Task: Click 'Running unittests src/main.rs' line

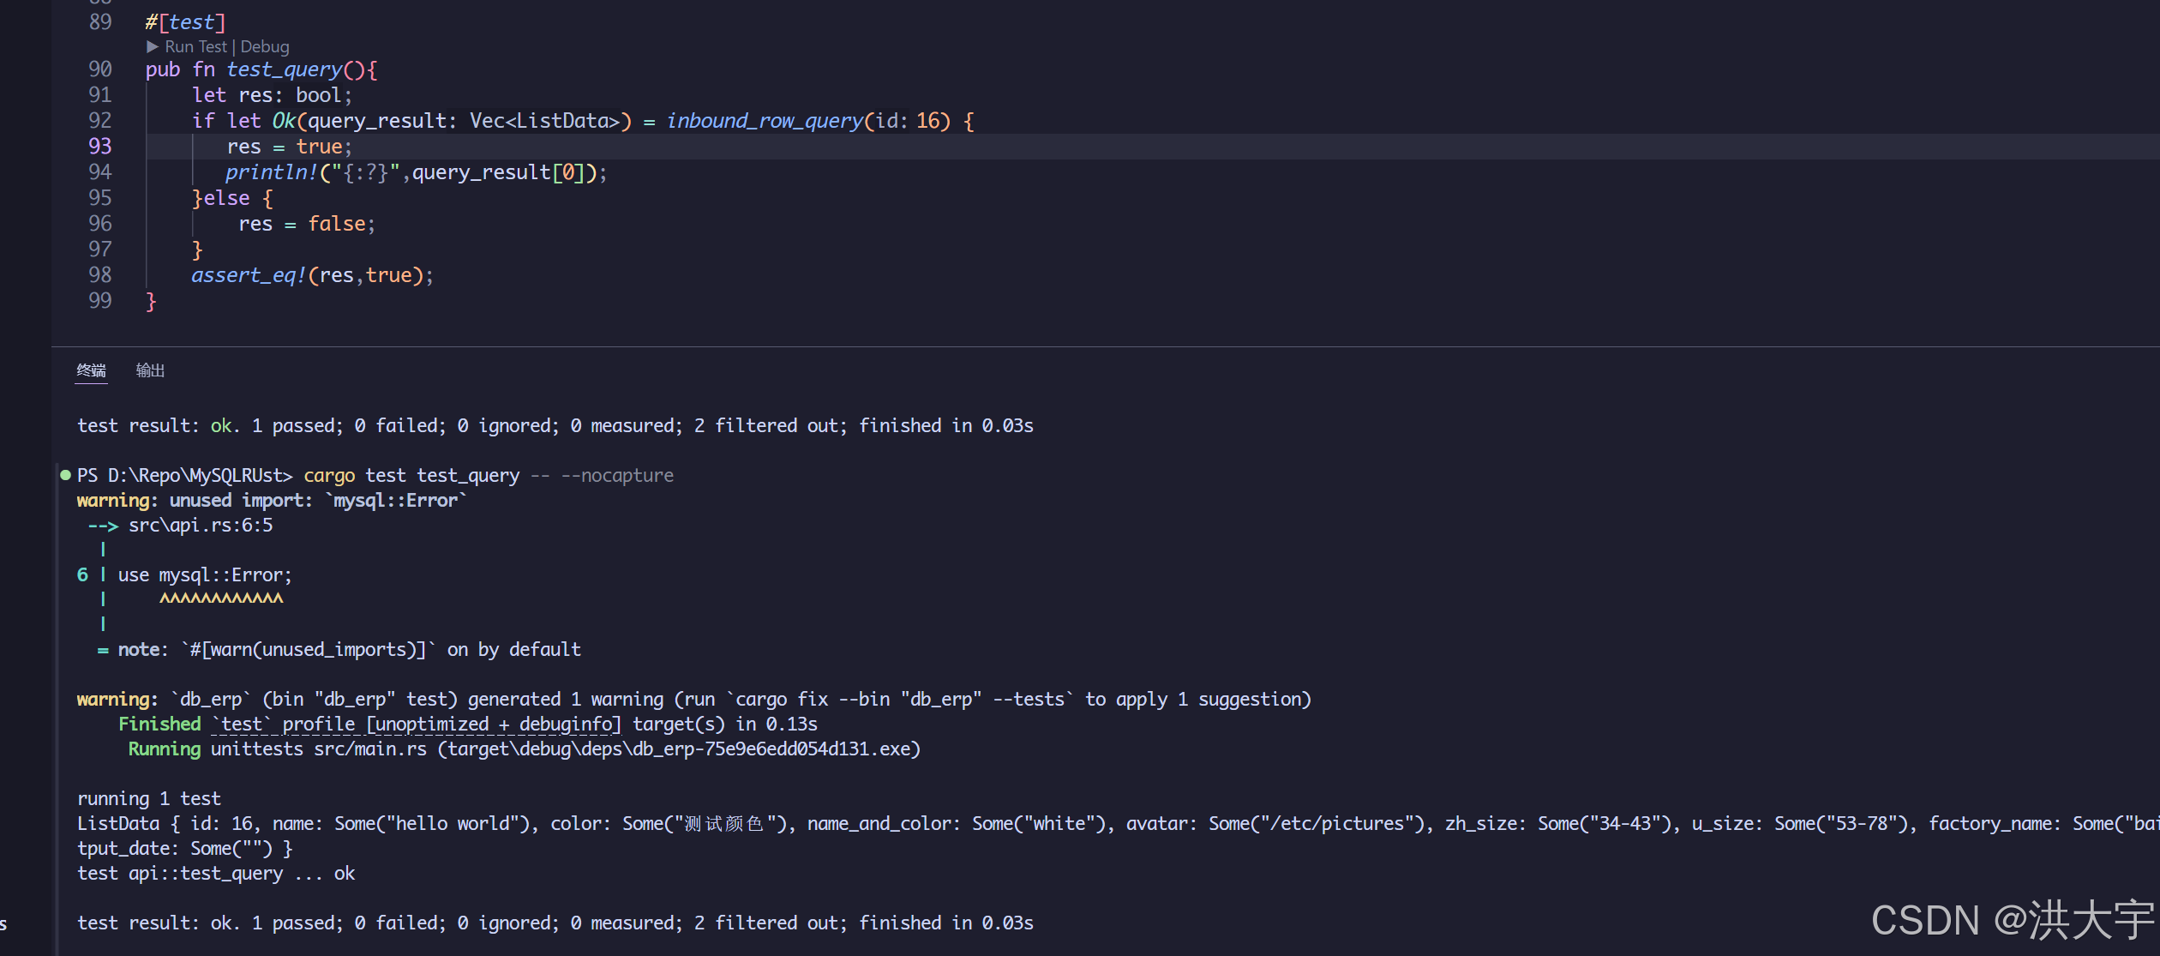Action: (525, 749)
